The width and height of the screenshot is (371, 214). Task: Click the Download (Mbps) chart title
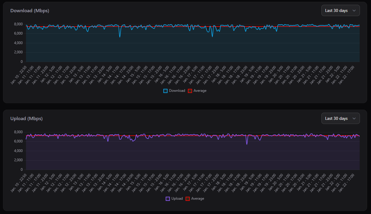30,10
